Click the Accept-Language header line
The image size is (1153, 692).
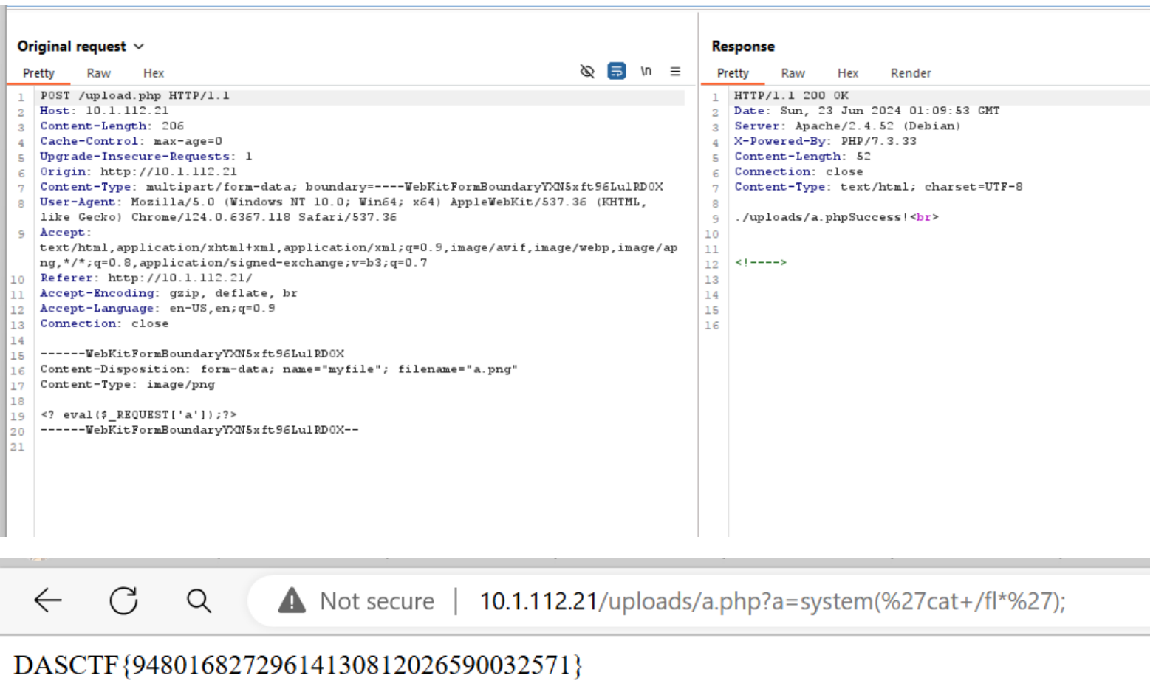pos(157,309)
